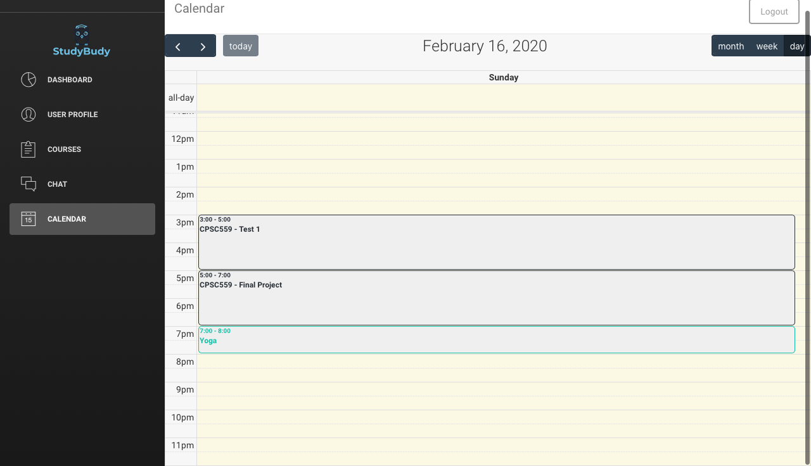Click the User Profile avatar icon
The height and width of the screenshot is (466, 811).
coord(29,115)
